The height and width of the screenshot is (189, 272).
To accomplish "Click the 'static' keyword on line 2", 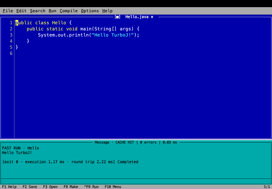I will click(55, 29).
